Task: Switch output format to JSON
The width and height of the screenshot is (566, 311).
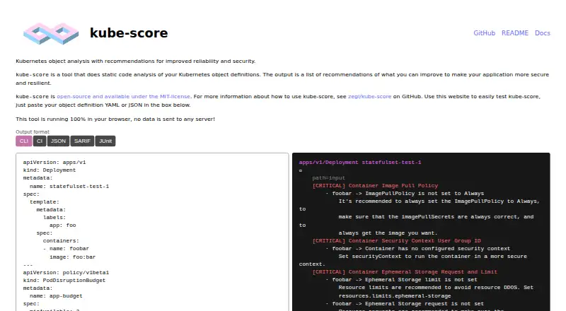Action: pyautogui.click(x=58, y=141)
